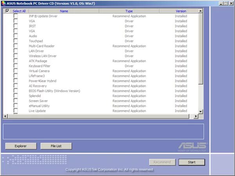Check the ATK Package checkbox
Screen dimensions: 235x176
(x=16, y=61)
